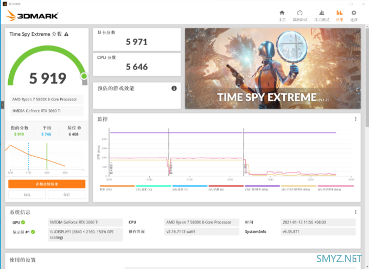The width and height of the screenshot is (369, 269).
Task: Click the 系统信息 panel heading
Action: pyautogui.click(x=20, y=213)
